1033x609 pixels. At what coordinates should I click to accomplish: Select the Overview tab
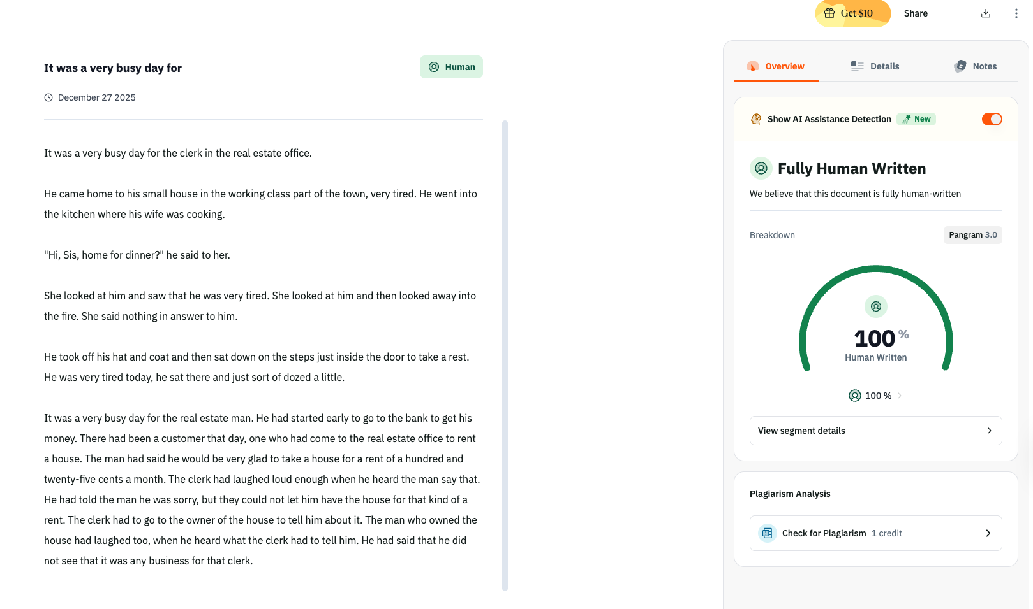click(x=776, y=66)
